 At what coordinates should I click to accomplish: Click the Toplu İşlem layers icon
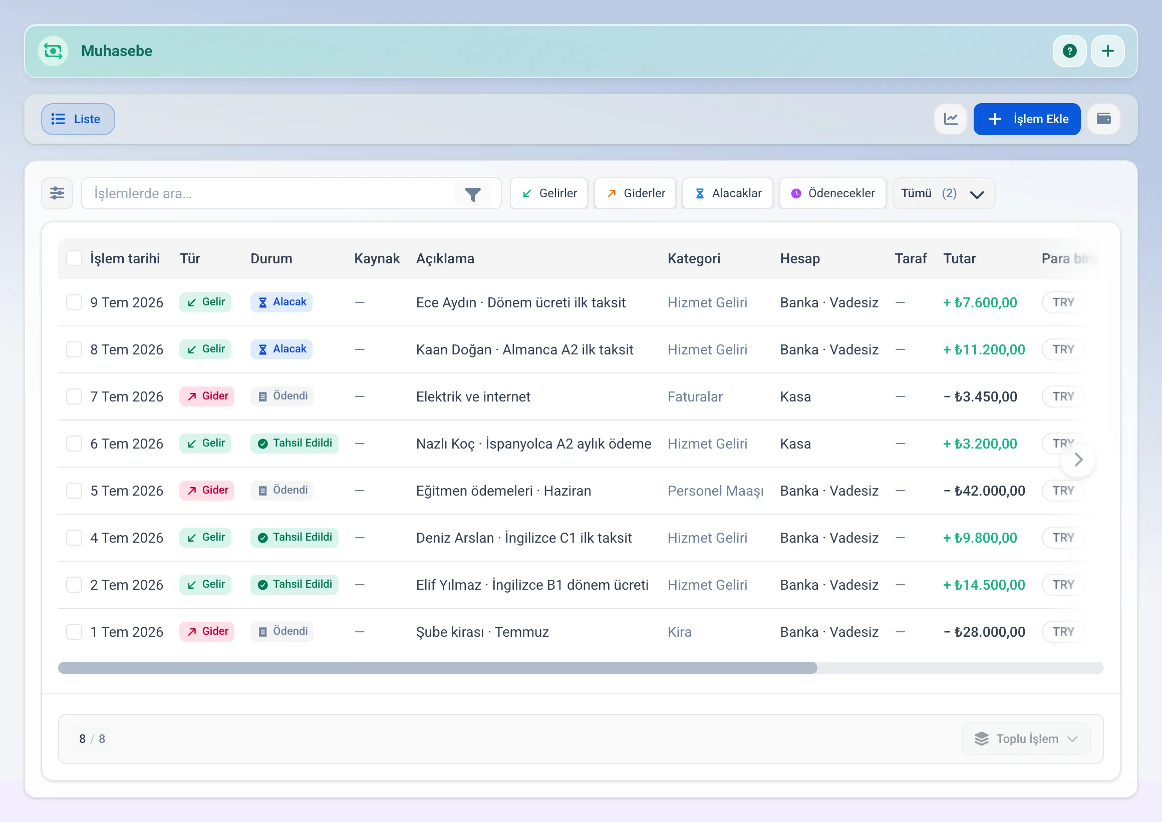(981, 739)
